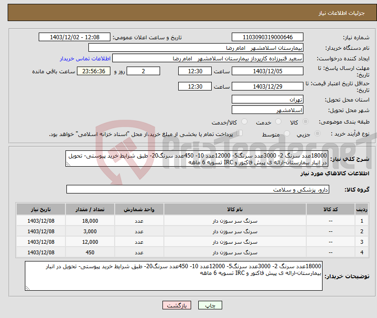377x318 pixels.
Task: Select the کالا radio button
Action: [x=305, y=122]
